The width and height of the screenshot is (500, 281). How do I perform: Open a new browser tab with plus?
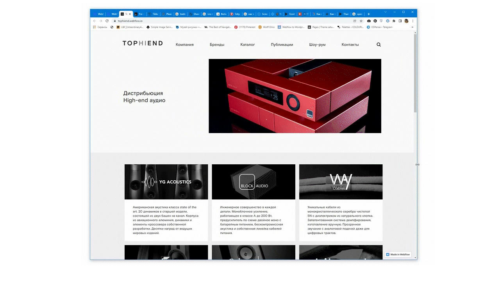pyautogui.click(x=369, y=14)
